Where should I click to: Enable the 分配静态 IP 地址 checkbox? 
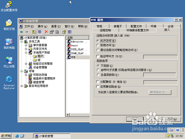click(x=98, y=82)
